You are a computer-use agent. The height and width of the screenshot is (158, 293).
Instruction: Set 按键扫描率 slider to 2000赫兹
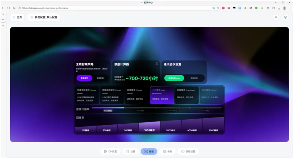click(140, 110)
